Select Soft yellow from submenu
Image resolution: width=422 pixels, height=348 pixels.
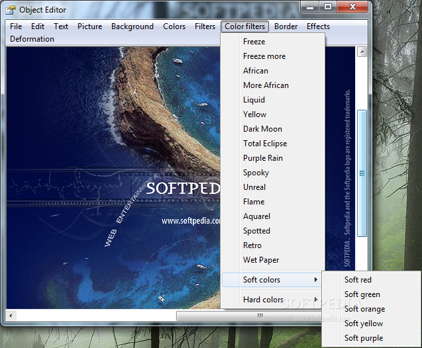pos(371,324)
